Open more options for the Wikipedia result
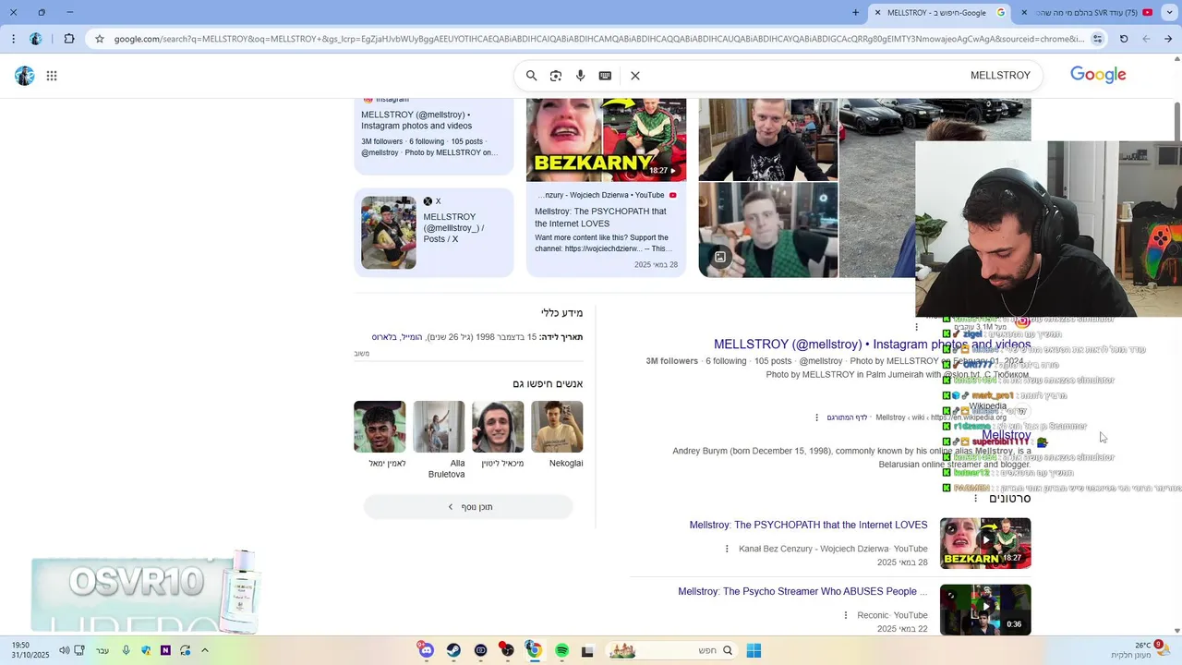The height and width of the screenshot is (665, 1182). [816, 417]
